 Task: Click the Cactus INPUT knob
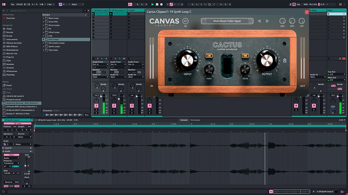(x=187, y=61)
